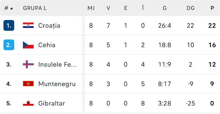This screenshot has height=114, width=220.
Task: Click the Faroe Islands flag icon
Action: pos(28,64)
